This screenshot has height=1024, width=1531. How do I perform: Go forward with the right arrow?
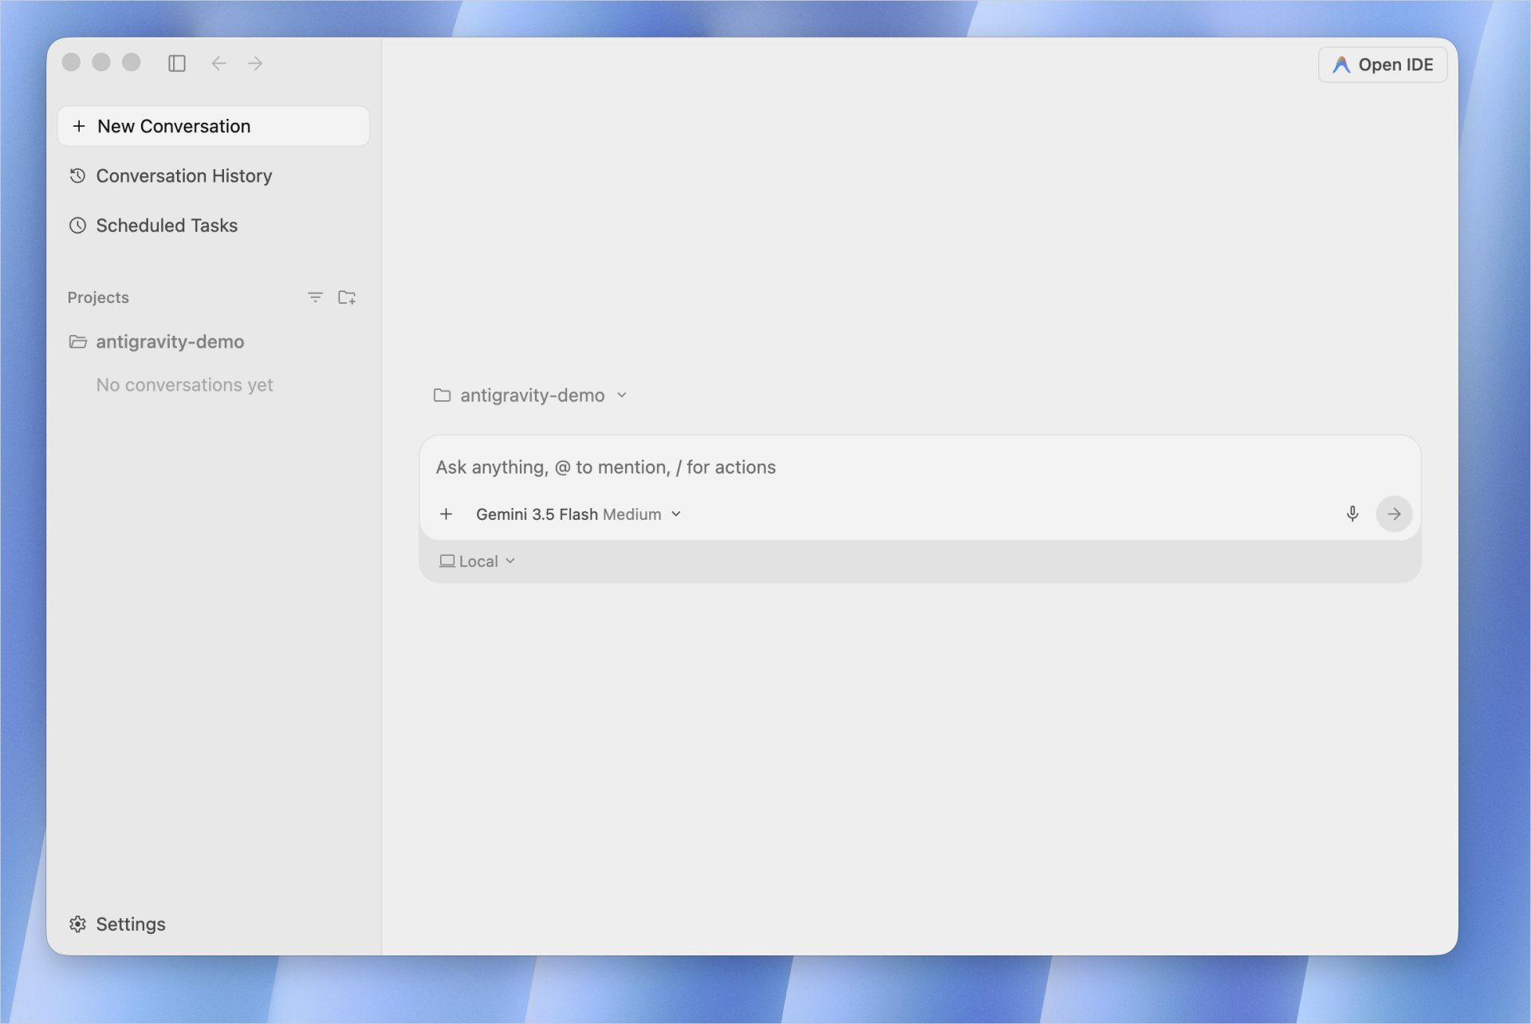coord(255,63)
